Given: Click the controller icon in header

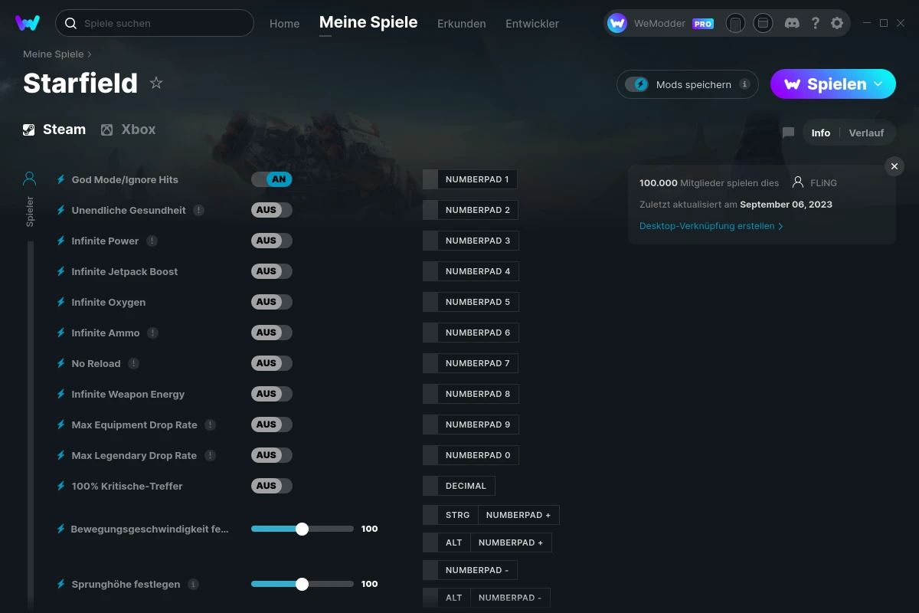Looking at the screenshot, I should [735, 23].
